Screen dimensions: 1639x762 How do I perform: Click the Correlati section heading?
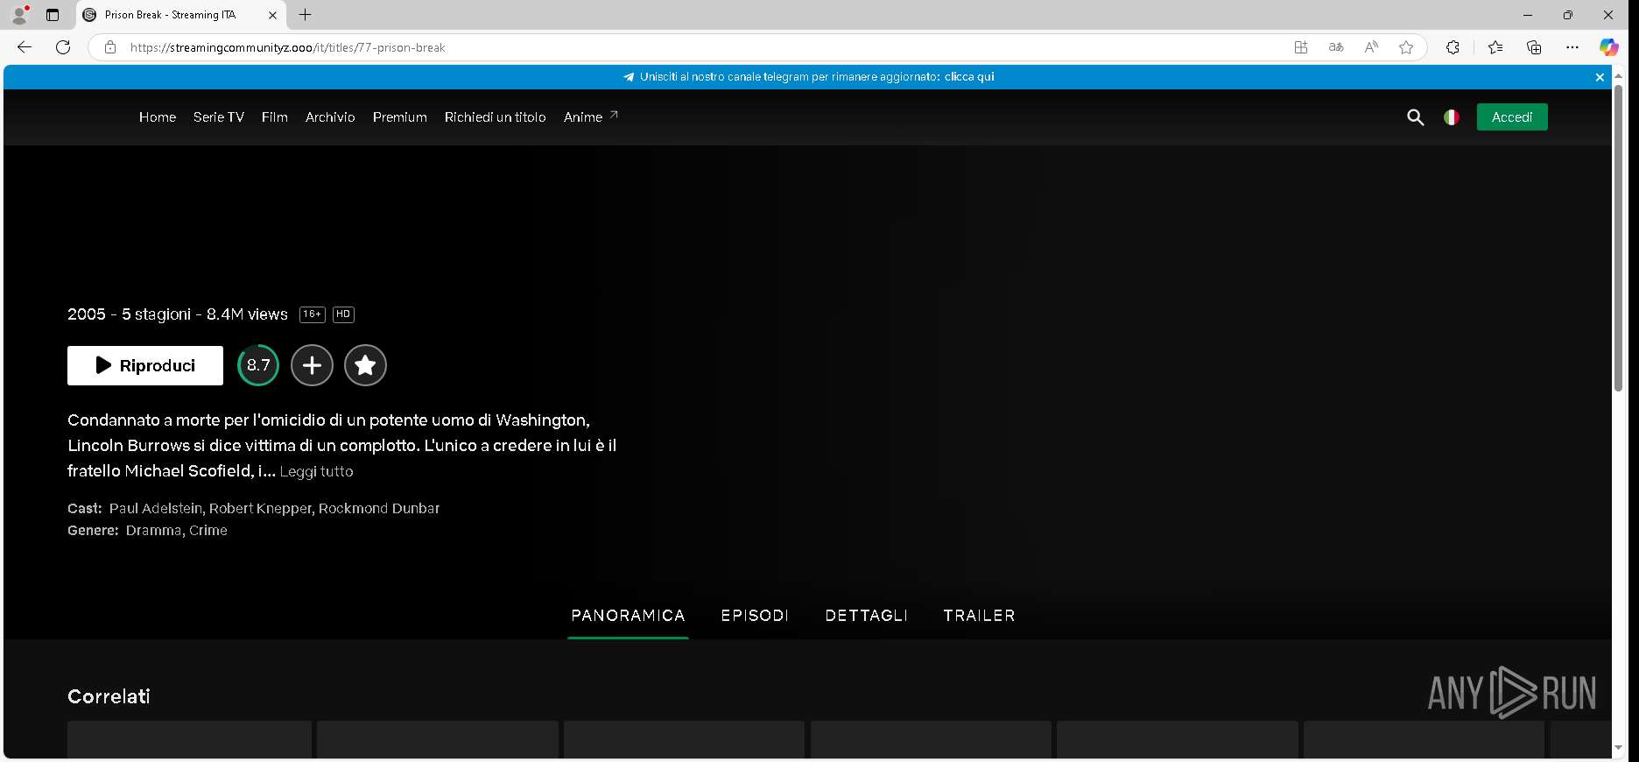coord(109,697)
